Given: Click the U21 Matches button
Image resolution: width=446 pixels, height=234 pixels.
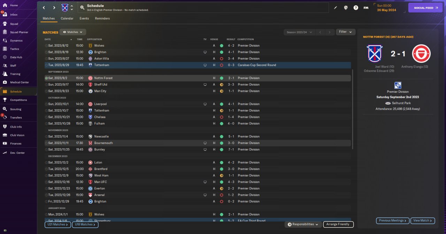Looking at the screenshot, I should [x=58, y=225].
